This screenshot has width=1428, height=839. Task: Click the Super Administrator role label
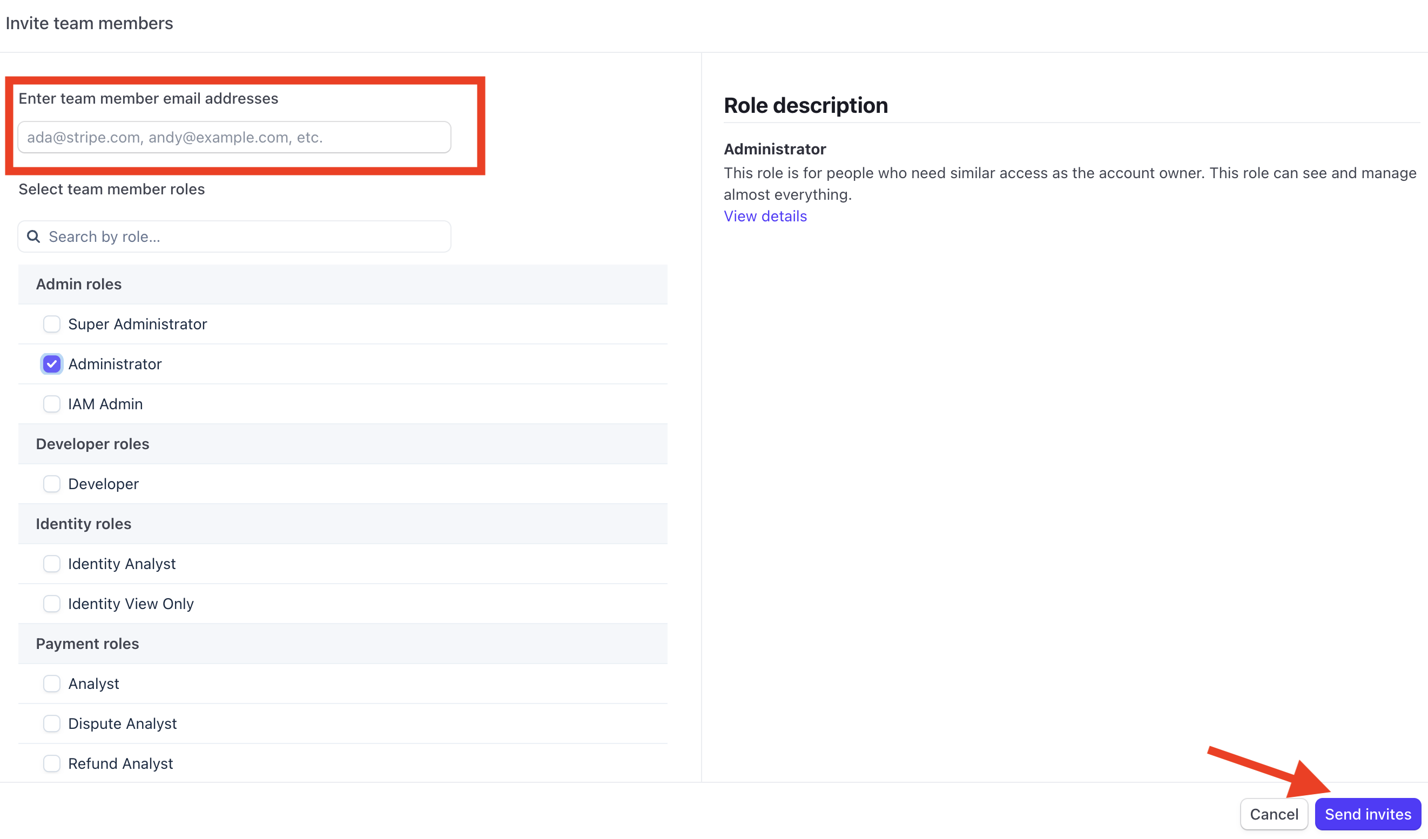pyautogui.click(x=138, y=324)
